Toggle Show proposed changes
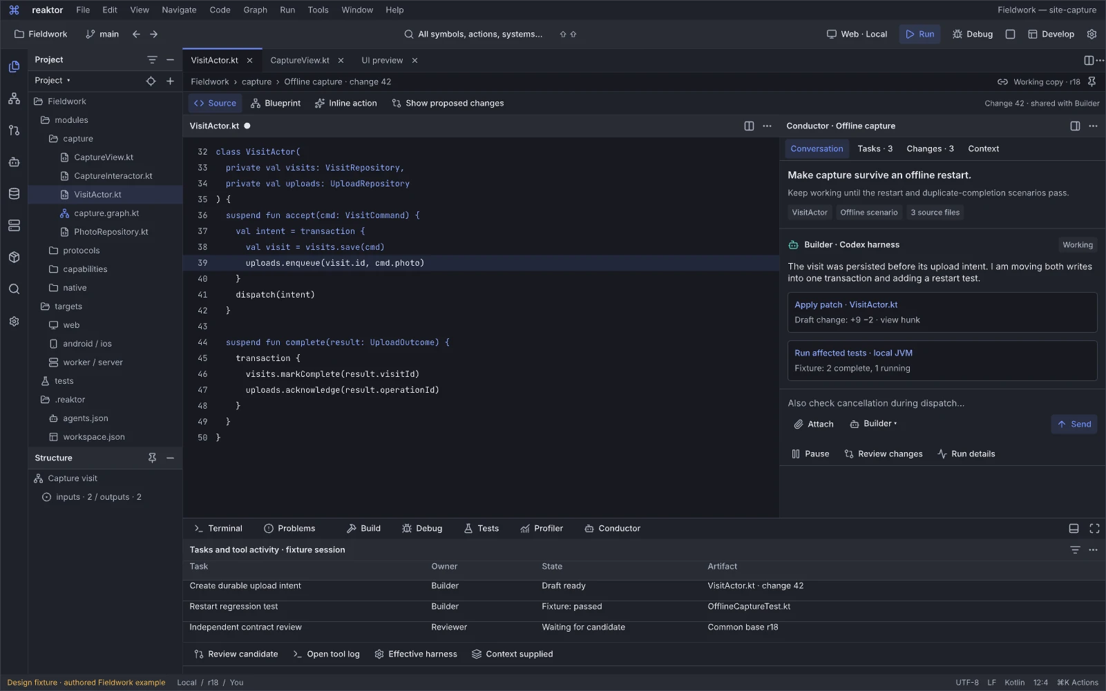 tap(448, 103)
